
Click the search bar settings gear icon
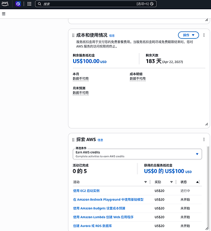point(152,4)
